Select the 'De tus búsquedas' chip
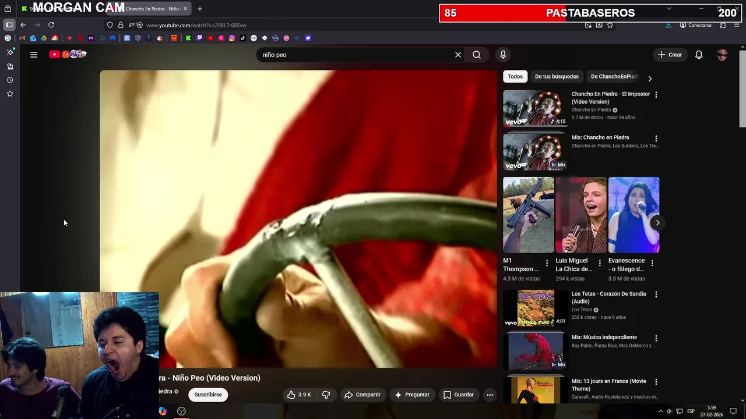 tap(557, 76)
